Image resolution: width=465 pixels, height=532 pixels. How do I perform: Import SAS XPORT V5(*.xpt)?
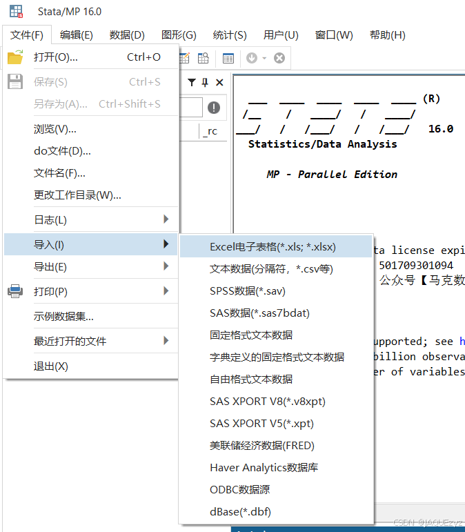[x=276, y=424]
